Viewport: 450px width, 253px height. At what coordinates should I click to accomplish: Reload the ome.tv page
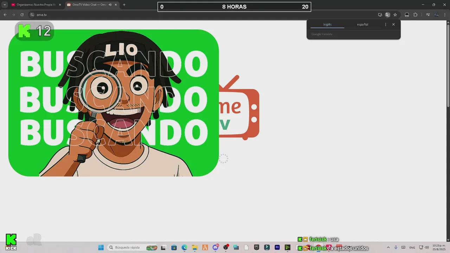click(x=22, y=15)
